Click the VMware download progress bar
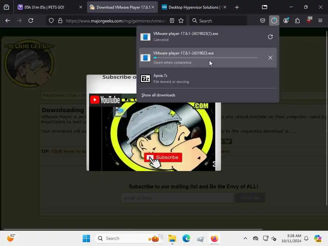The height and width of the screenshot is (246, 328). coord(205,58)
